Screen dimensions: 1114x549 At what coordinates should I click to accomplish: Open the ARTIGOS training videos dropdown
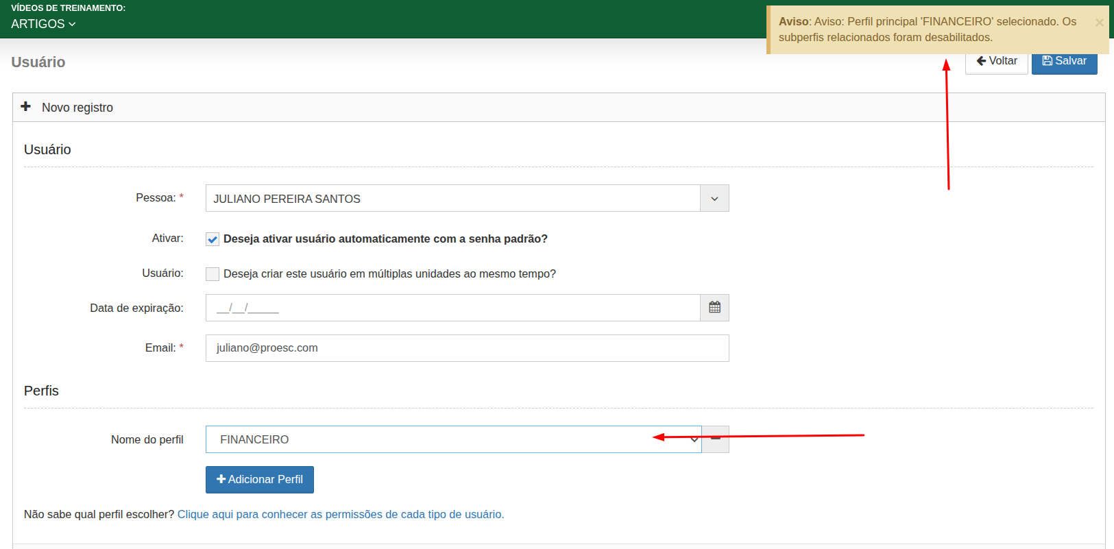43,24
